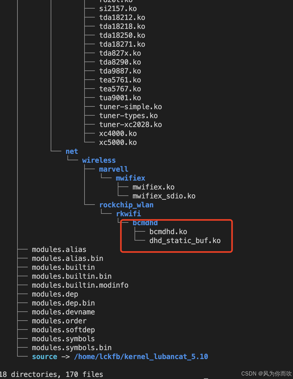This screenshot has width=293, height=379.
Task: Click tea5761.ko
Action: coord(120,80)
